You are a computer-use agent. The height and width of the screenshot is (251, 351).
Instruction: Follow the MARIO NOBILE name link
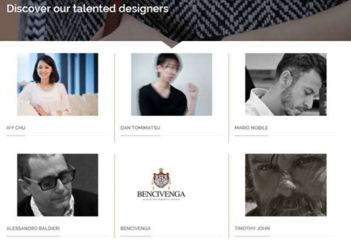251,128
